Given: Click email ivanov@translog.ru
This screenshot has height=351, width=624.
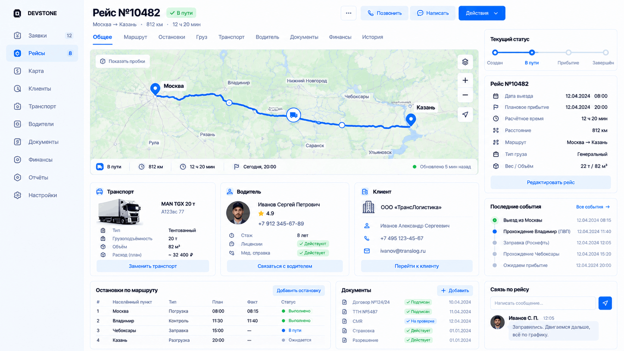Looking at the screenshot, I should coord(403,251).
